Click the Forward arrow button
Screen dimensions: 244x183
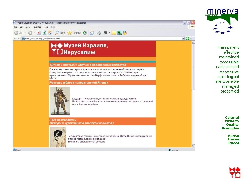(x=30, y=33)
